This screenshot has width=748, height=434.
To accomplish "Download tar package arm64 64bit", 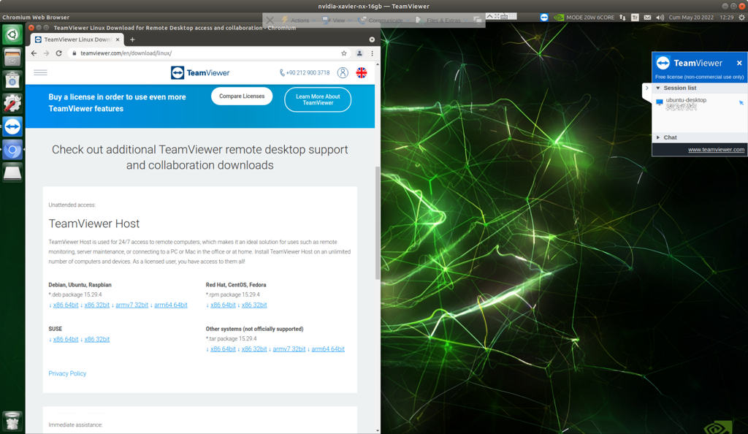I will 328,349.
